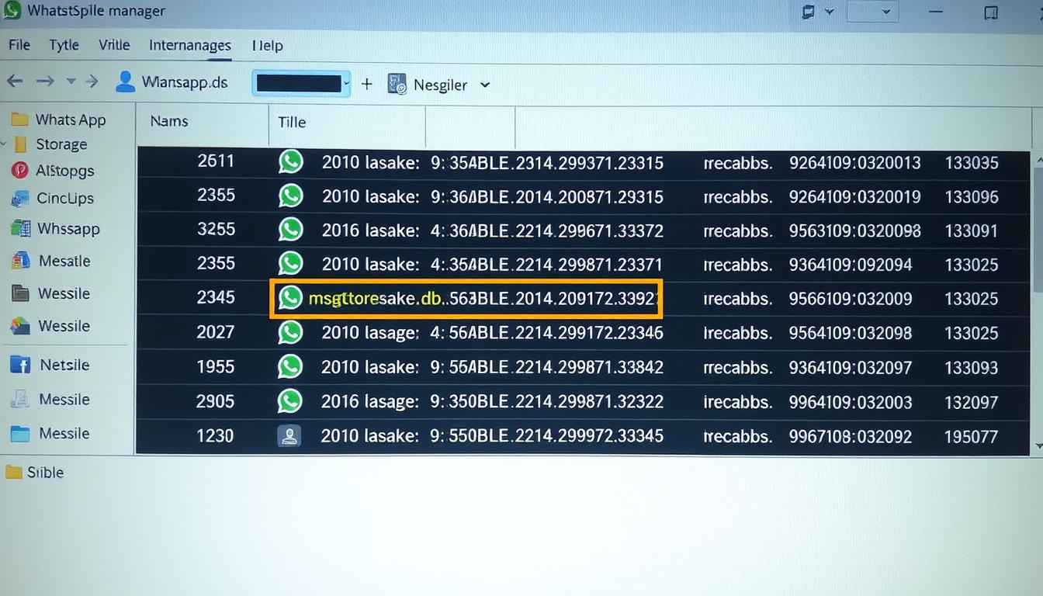Click the Whssapp sidebar icon
The image size is (1043, 596).
pos(20,229)
